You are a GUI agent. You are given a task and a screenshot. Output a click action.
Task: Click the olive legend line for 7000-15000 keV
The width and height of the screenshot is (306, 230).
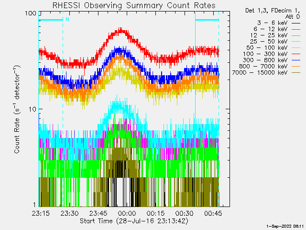pos(296,73)
